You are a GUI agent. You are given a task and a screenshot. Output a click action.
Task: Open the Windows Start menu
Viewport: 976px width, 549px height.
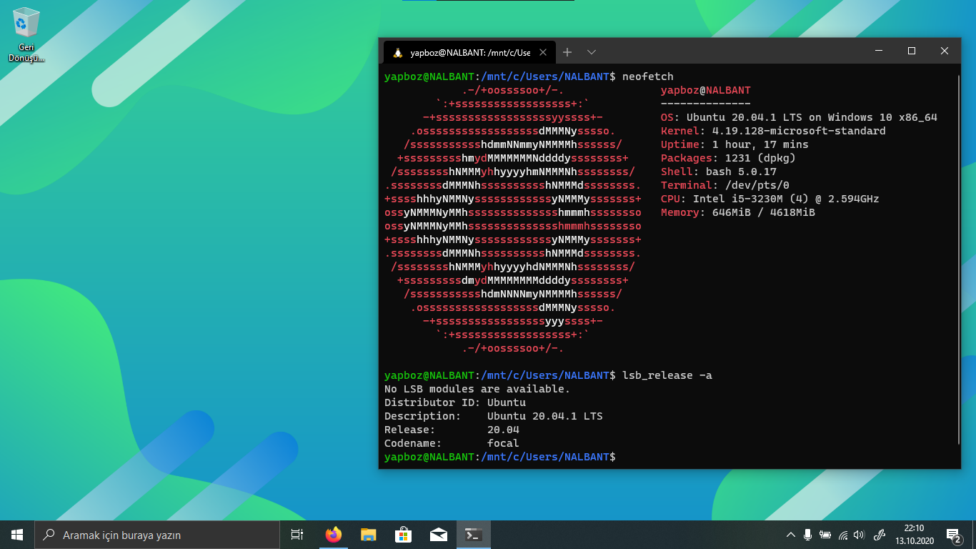pos(17,535)
